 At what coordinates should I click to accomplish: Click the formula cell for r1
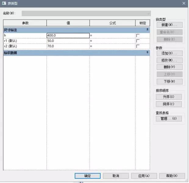[x=112, y=41]
